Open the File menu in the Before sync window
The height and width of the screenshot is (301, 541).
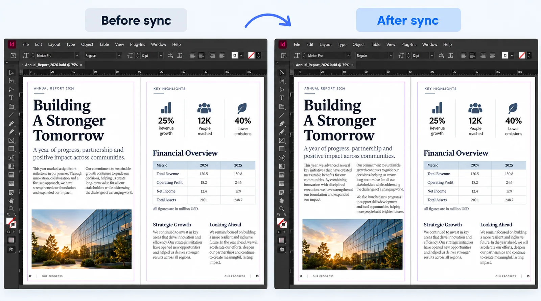(26, 44)
